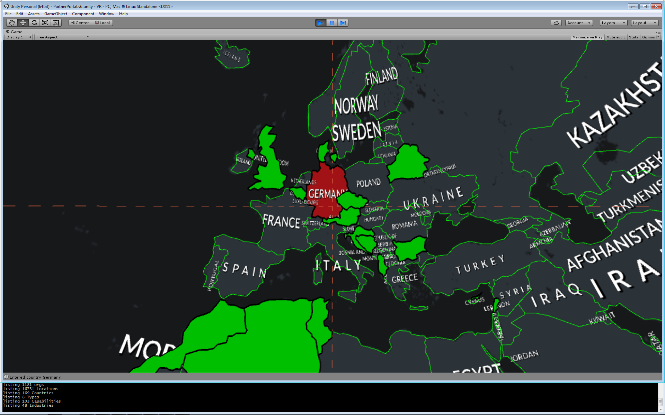Select the Rotate tool

[34, 23]
